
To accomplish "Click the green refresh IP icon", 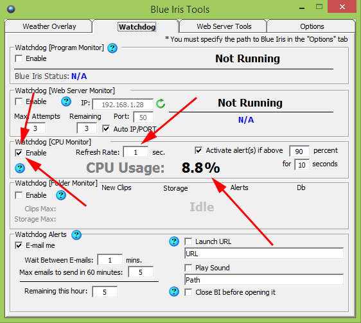I will pyautogui.click(x=161, y=103).
